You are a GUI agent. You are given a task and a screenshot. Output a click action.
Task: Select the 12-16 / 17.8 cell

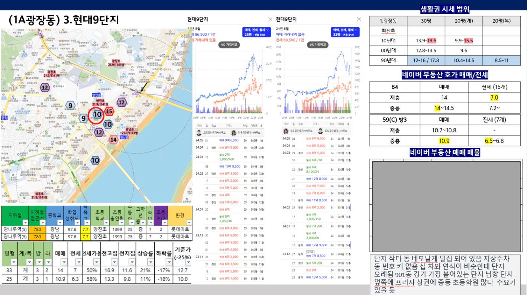426,61
